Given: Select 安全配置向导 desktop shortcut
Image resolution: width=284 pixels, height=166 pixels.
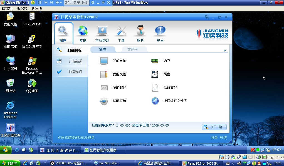Looking at the screenshot, I should click(x=32, y=41).
